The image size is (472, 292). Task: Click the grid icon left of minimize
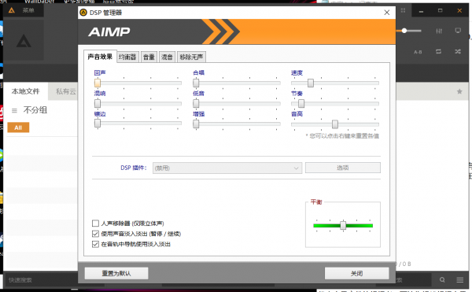coord(403,10)
